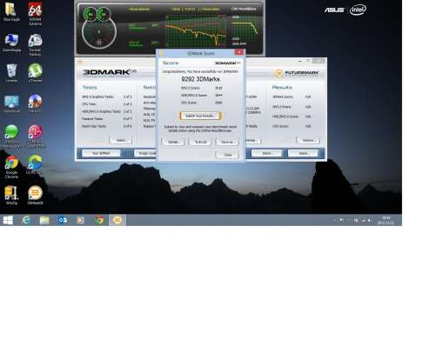Open the Windows Start button
The height and width of the screenshot is (353, 435).
[8, 220]
